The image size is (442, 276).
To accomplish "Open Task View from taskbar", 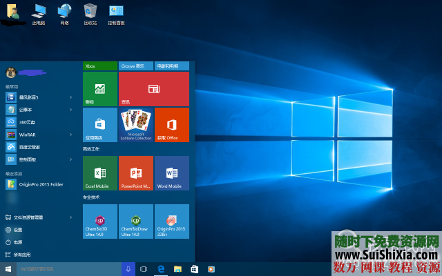I will point(144,269).
